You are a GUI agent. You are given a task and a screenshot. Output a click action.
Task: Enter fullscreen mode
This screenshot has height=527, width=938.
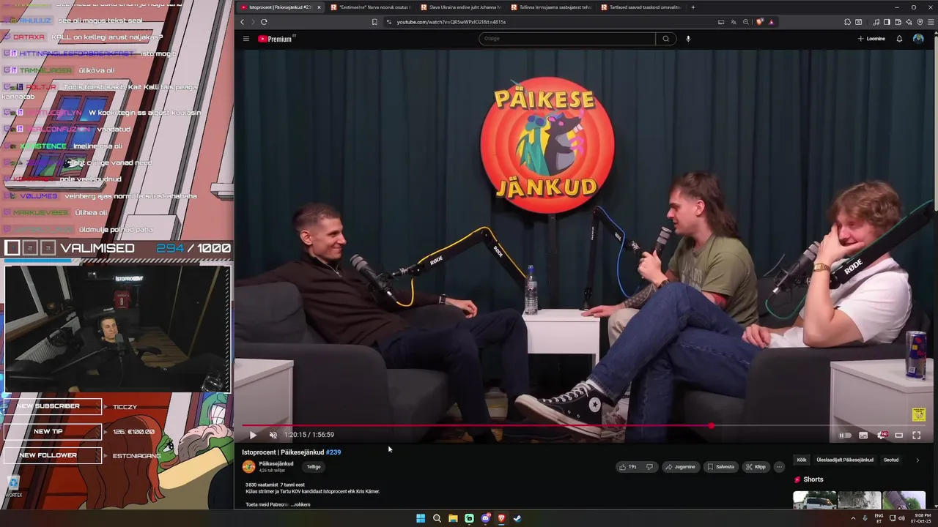917,436
